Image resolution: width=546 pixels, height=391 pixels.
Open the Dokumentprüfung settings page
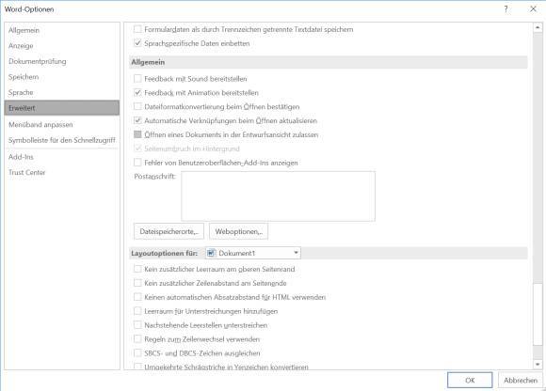click(38, 61)
